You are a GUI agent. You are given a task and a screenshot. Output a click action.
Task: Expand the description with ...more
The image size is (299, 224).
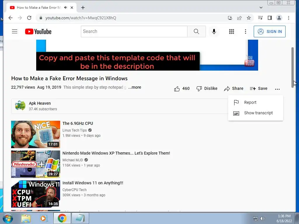coord(135,87)
